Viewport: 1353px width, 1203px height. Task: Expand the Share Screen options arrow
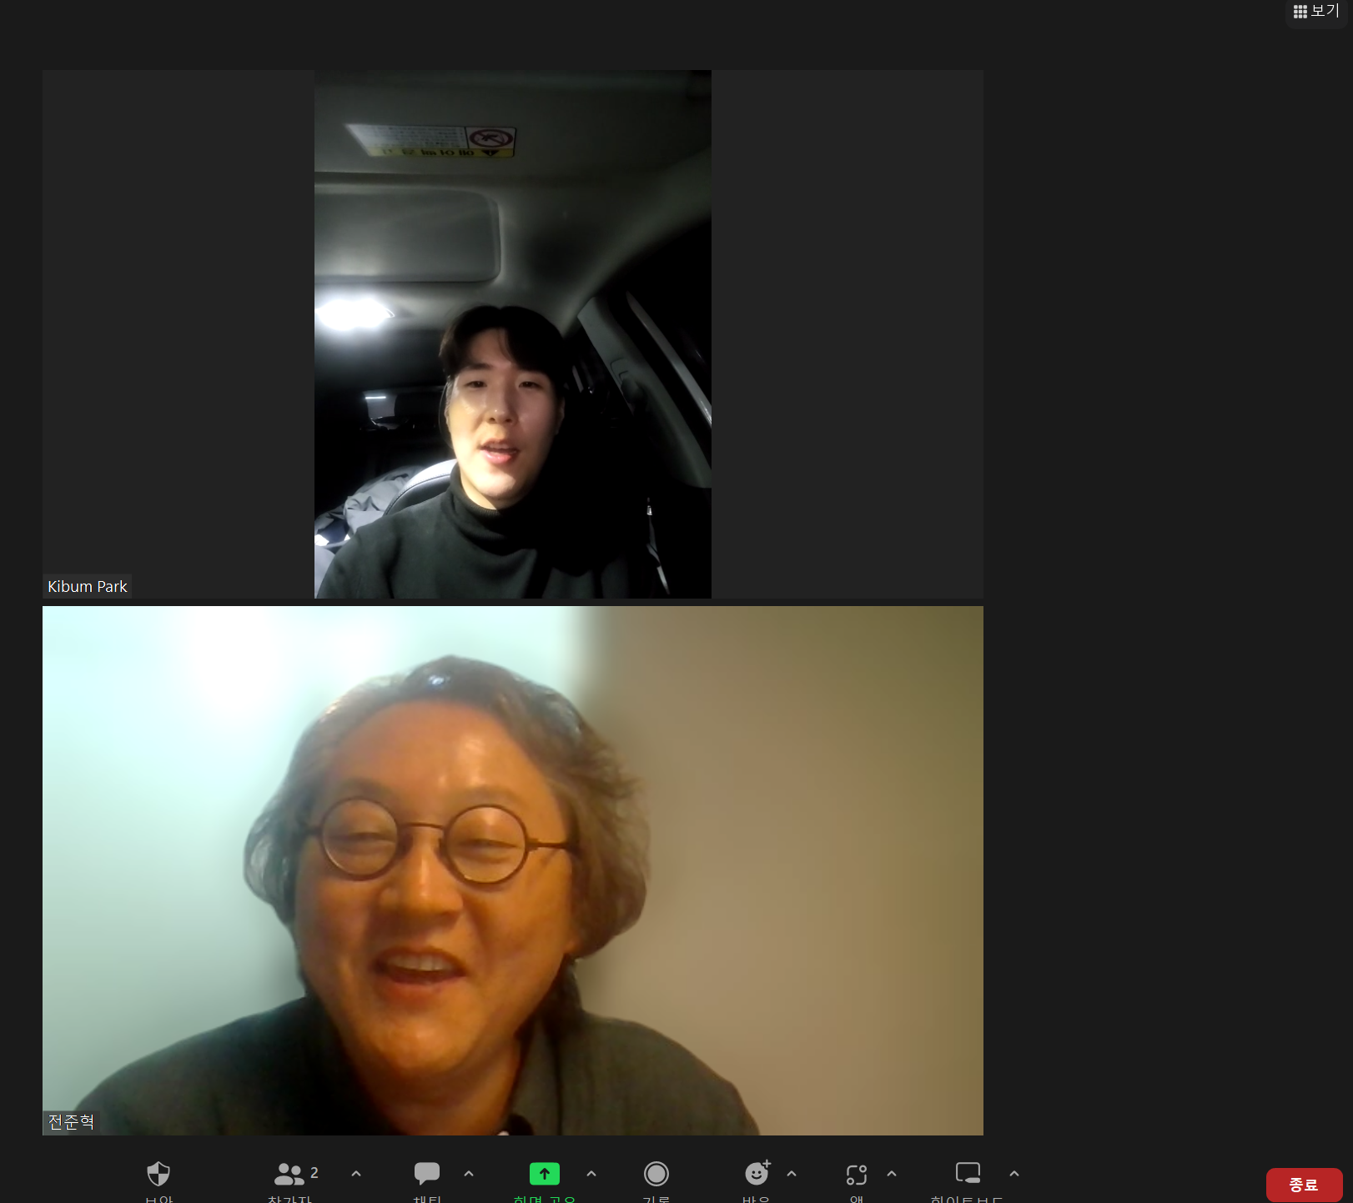pos(591,1173)
